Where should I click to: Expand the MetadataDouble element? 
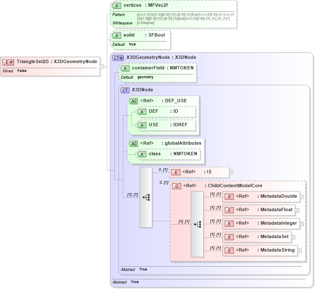pyautogui.click(x=302, y=197)
